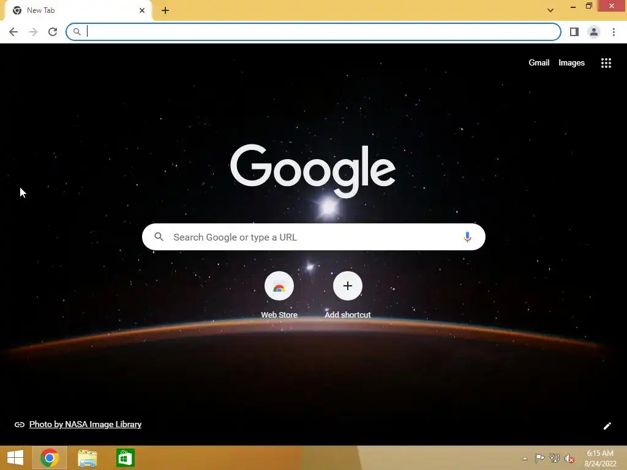
Task: Open the Google apps grid
Action: pyautogui.click(x=606, y=63)
